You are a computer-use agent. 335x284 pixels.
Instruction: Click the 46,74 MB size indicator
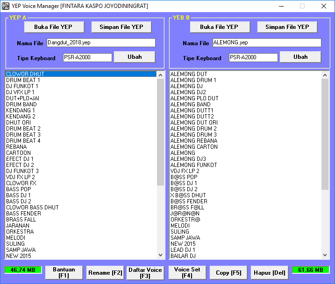click(23, 270)
